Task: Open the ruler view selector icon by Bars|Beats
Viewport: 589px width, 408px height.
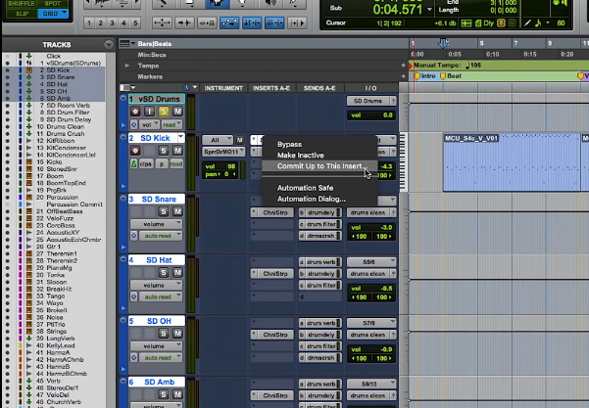Action: click(x=127, y=44)
